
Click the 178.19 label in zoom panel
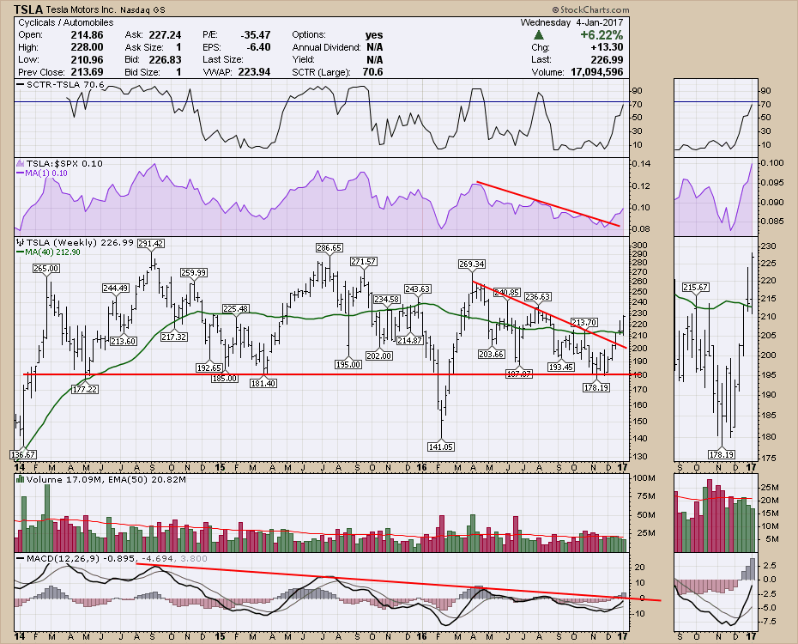click(x=722, y=454)
